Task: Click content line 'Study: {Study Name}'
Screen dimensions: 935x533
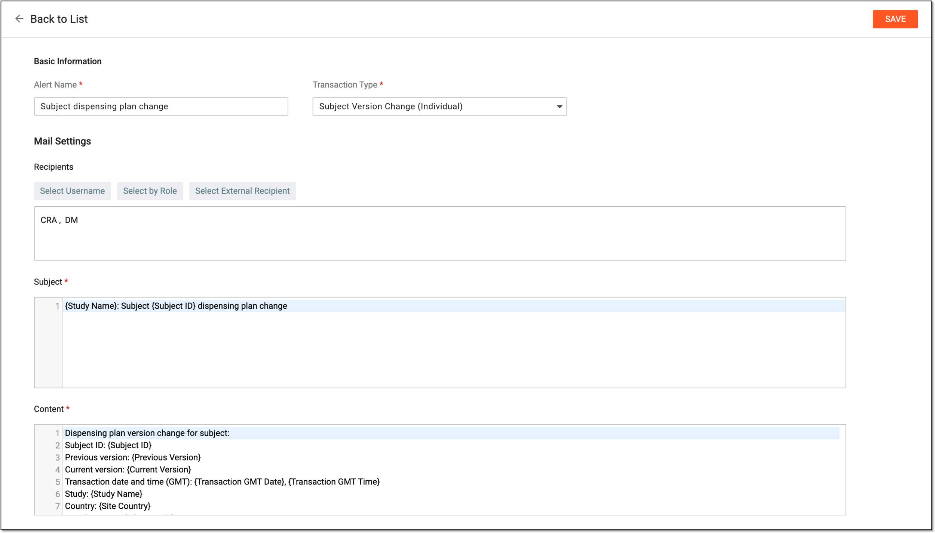Action: (x=104, y=494)
